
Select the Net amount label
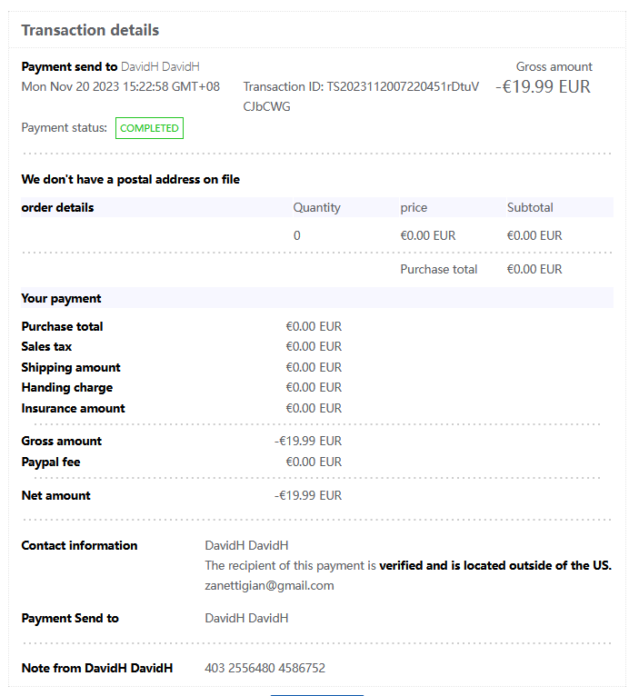[55, 495]
